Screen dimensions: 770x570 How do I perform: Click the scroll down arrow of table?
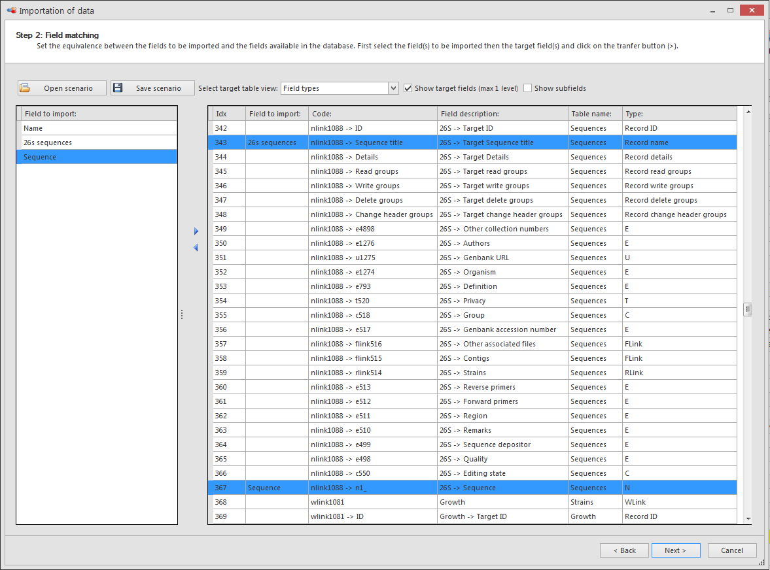748,518
